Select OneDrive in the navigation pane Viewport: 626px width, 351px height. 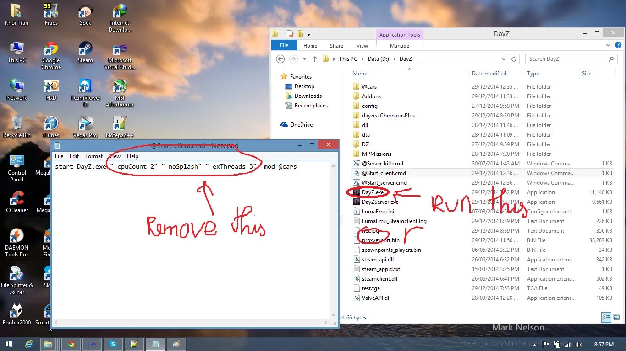point(301,125)
